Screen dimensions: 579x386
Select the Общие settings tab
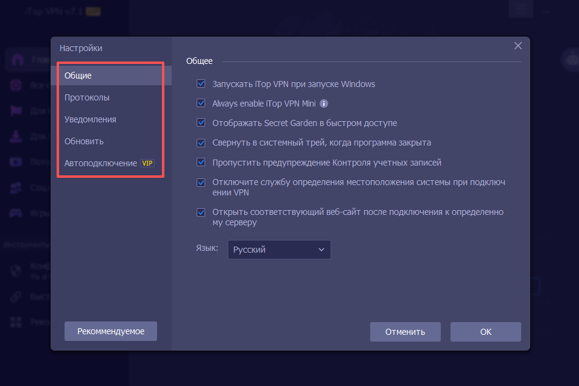coord(78,75)
